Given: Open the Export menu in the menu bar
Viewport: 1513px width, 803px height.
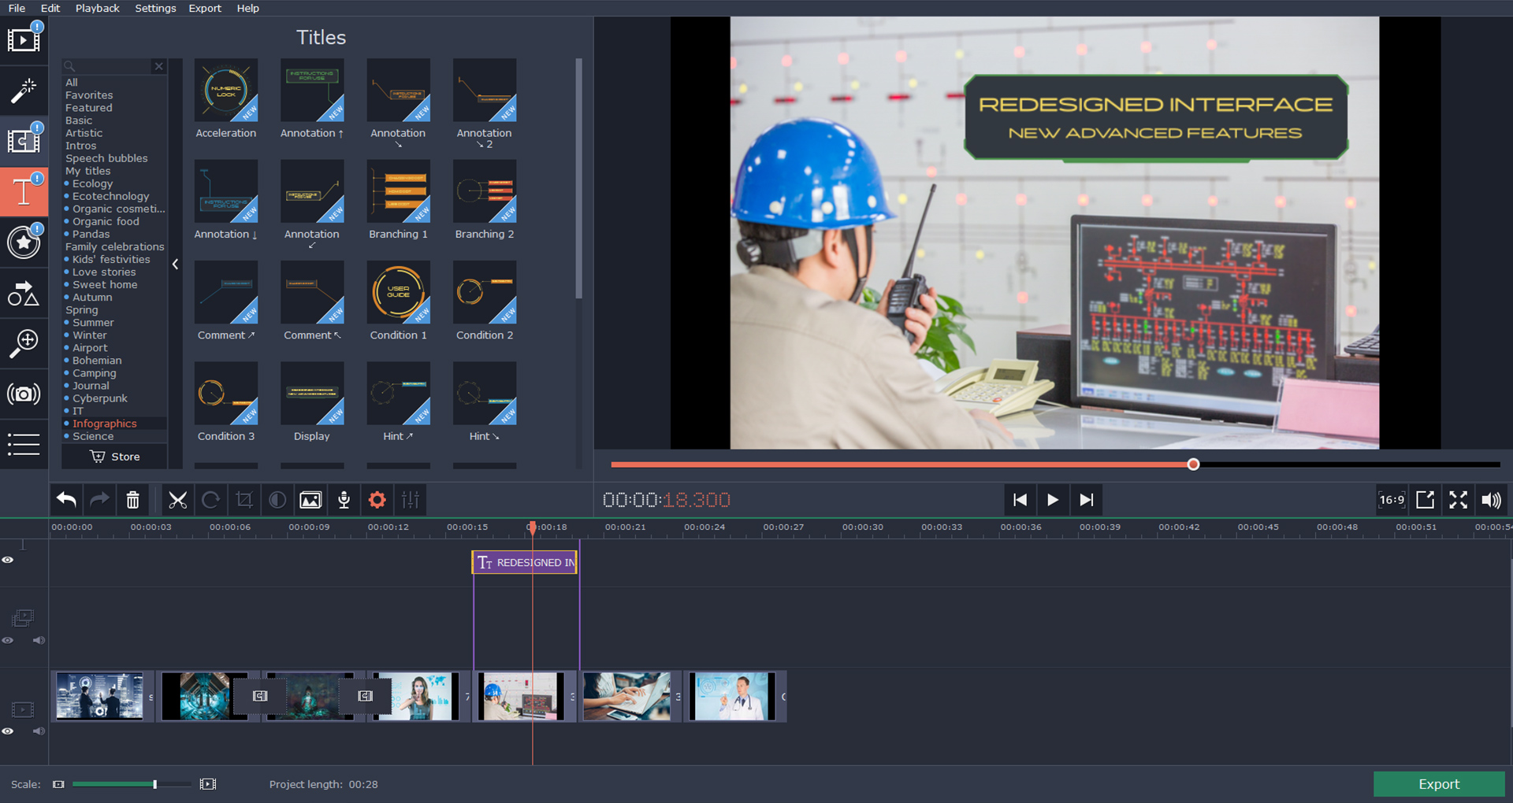Looking at the screenshot, I should coord(204,8).
